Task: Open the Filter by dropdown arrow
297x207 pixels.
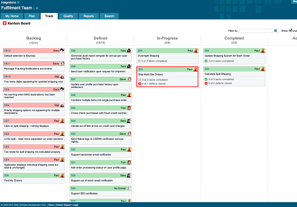Action: click(276, 30)
